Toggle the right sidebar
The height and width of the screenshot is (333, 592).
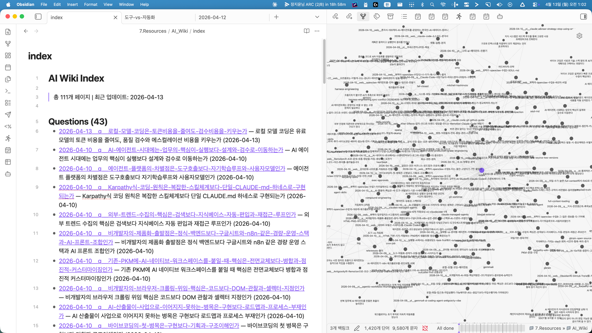pyautogui.click(x=583, y=17)
